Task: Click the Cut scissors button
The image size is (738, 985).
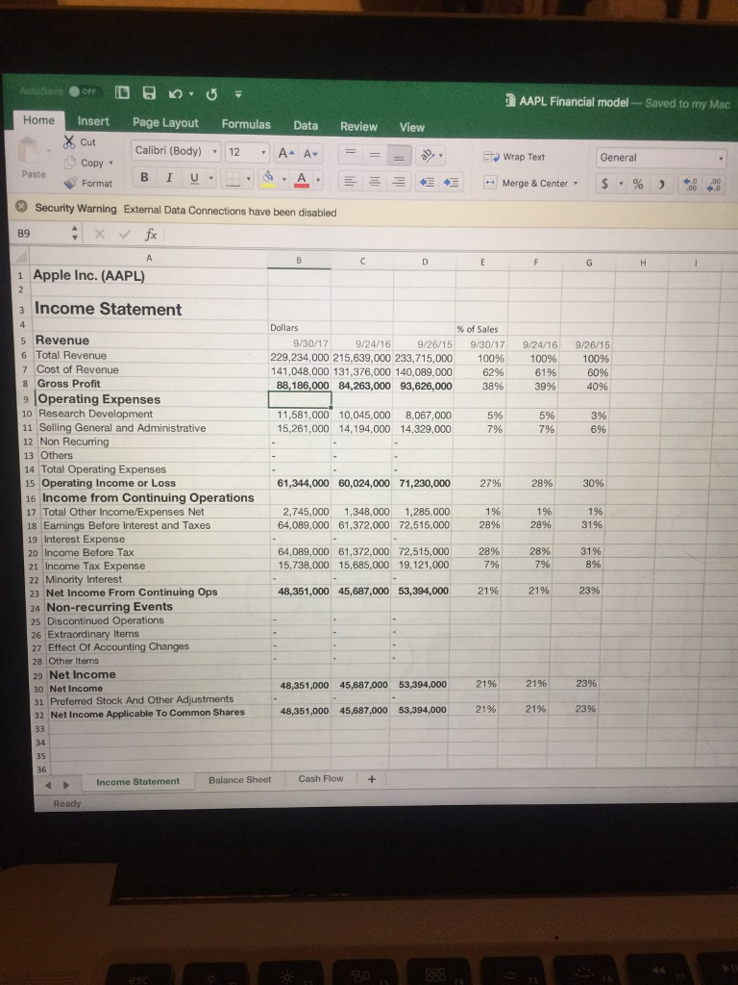Action: tap(80, 142)
